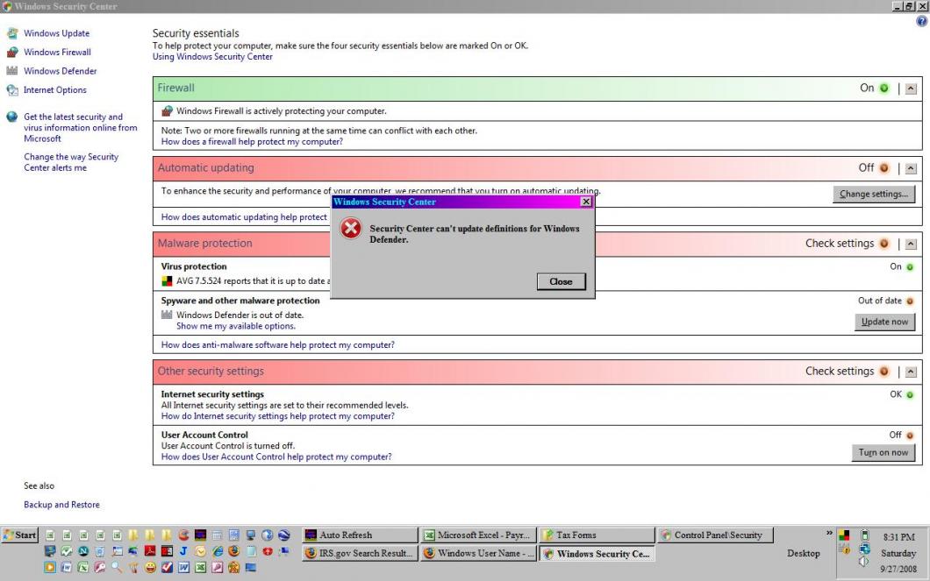The width and height of the screenshot is (930, 581).
Task: Open the Windows Defender sidebar link
Action: 60,71
